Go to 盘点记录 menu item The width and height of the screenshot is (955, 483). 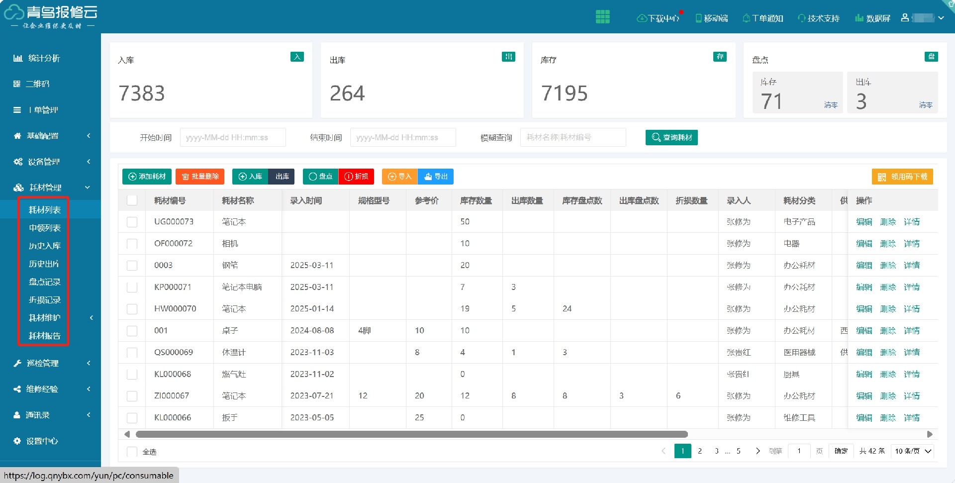[44, 282]
